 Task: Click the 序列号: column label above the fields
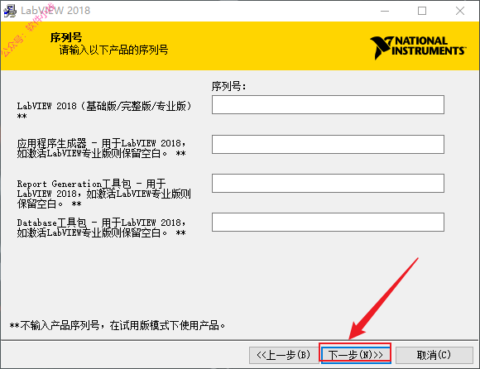click(x=228, y=86)
